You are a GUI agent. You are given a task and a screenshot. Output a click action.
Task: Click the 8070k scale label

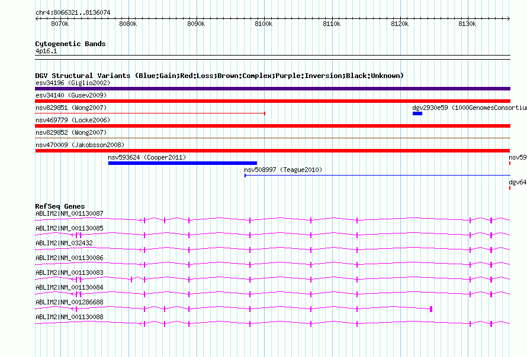[60, 24]
